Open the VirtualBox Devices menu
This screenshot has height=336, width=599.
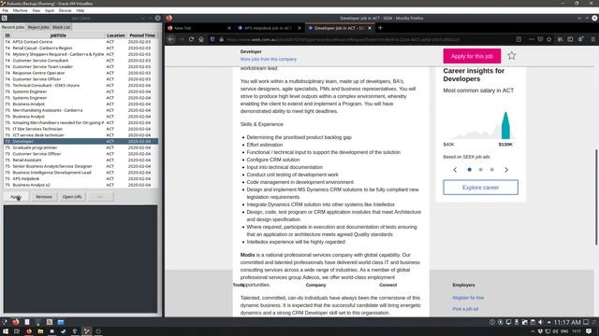65,10
